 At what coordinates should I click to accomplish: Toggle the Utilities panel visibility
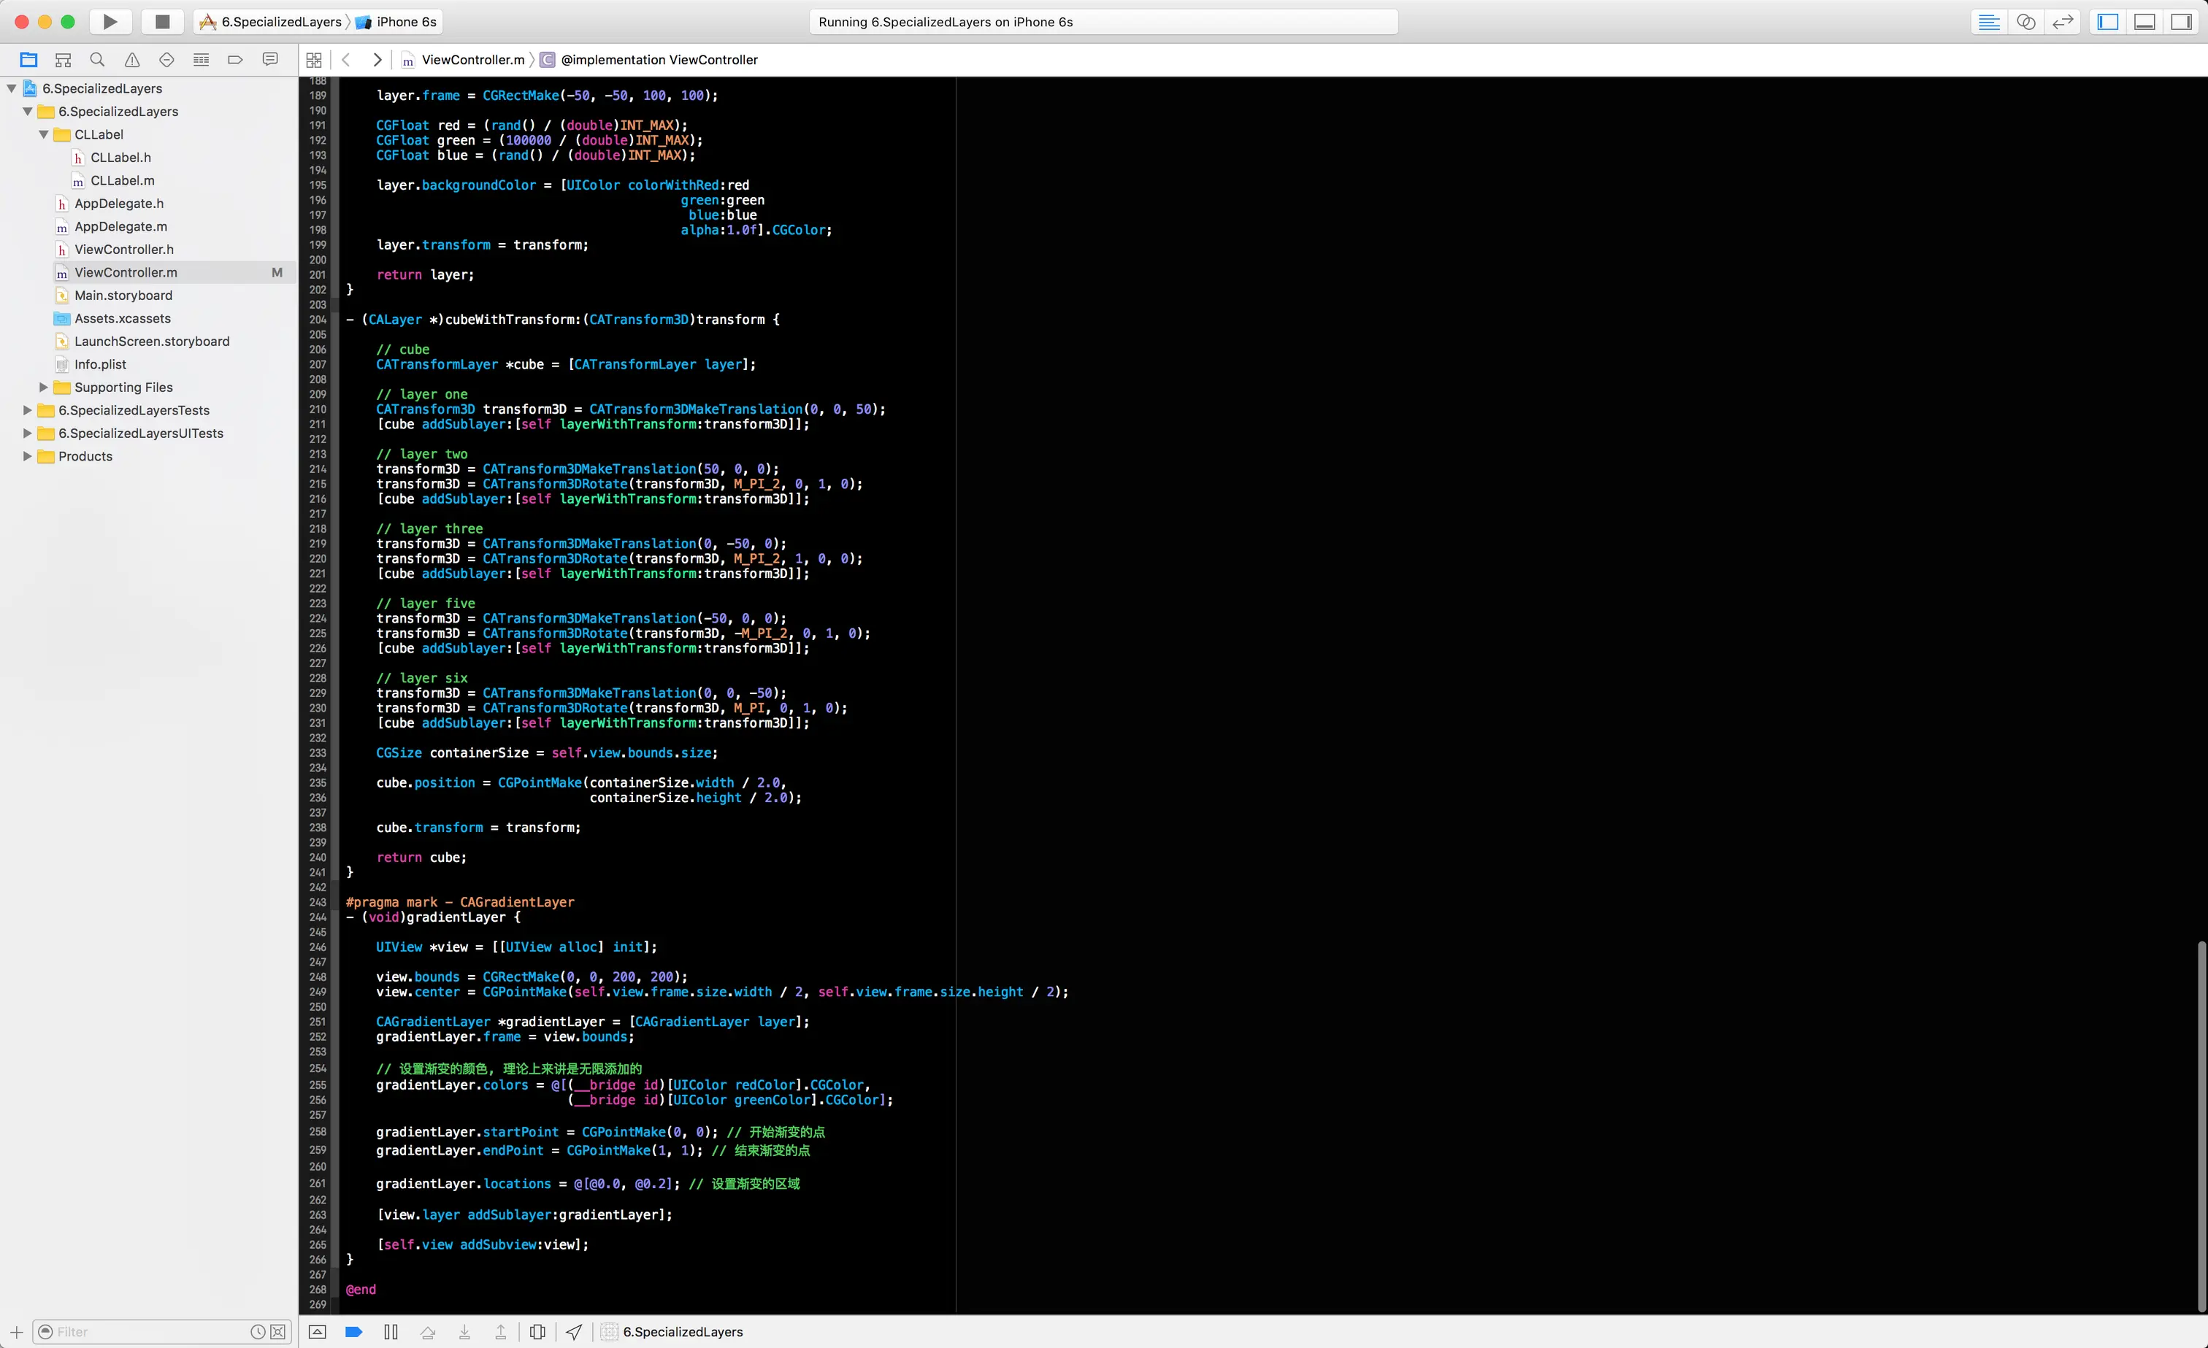click(x=2181, y=21)
